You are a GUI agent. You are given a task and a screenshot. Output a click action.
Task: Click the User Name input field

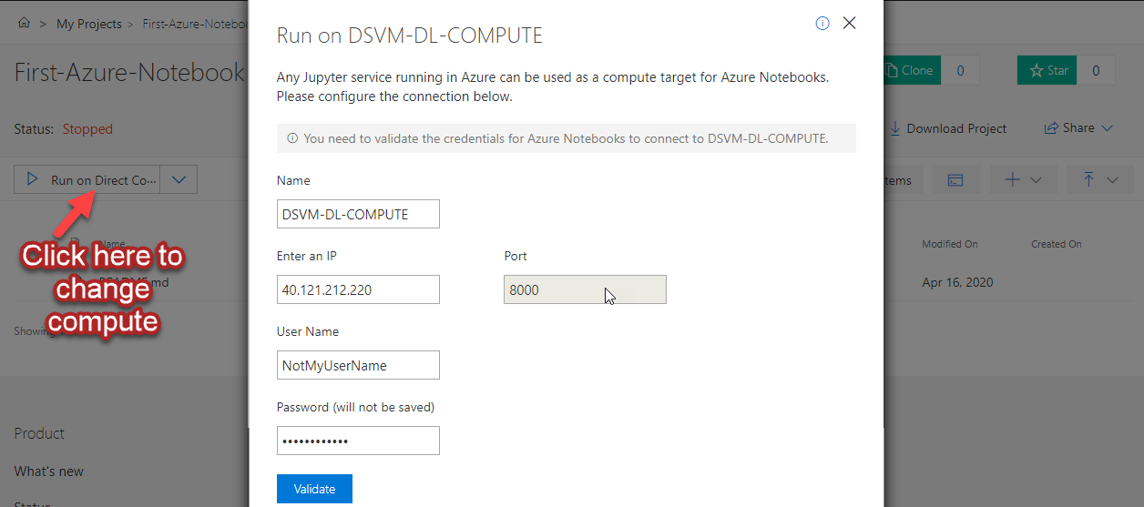(358, 365)
